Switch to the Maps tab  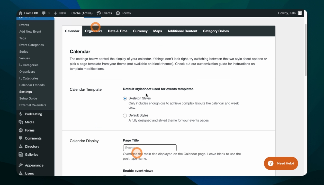pyautogui.click(x=158, y=31)
